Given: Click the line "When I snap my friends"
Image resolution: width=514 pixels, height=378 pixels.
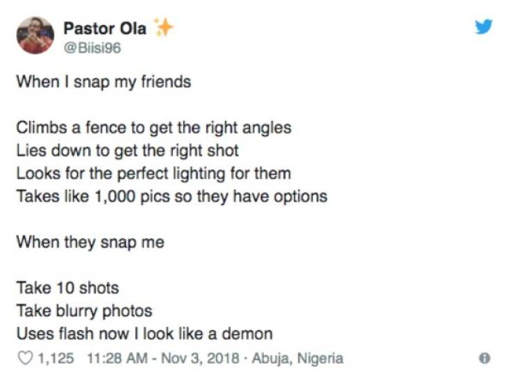Looking at the screenshot, I should [103, 82].
